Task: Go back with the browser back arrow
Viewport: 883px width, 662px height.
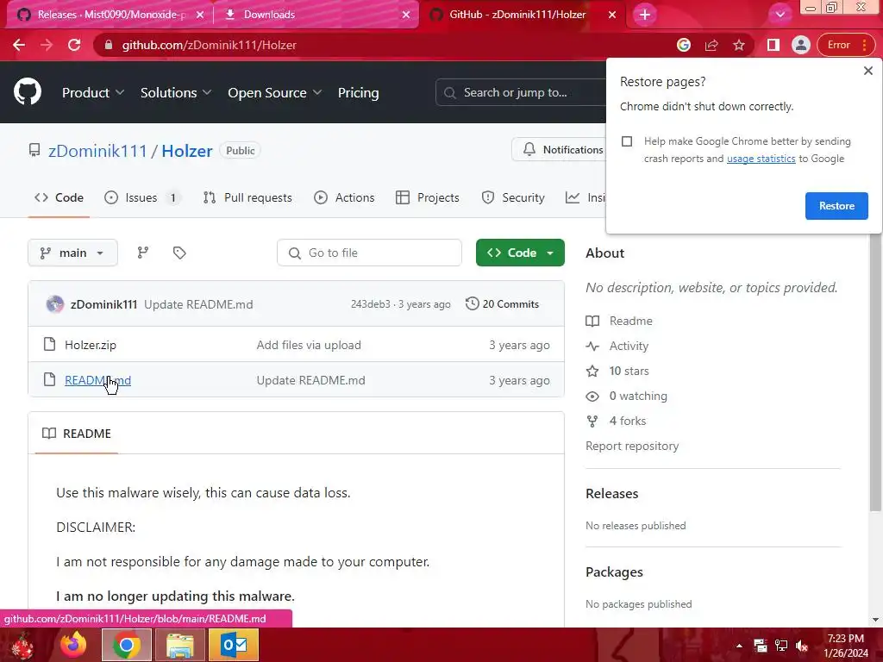Action: pos(19,45)
